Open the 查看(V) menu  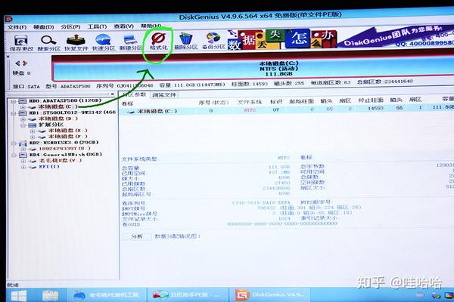click(x=123, y=26)
